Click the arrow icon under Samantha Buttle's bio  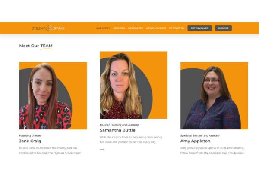point(102,150)
